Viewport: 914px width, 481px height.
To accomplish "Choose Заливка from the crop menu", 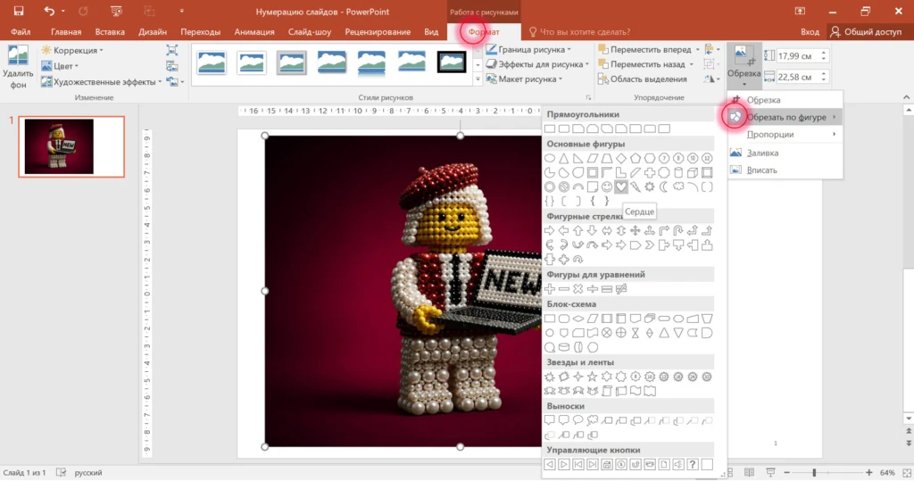I will click(x=785, y=153).
